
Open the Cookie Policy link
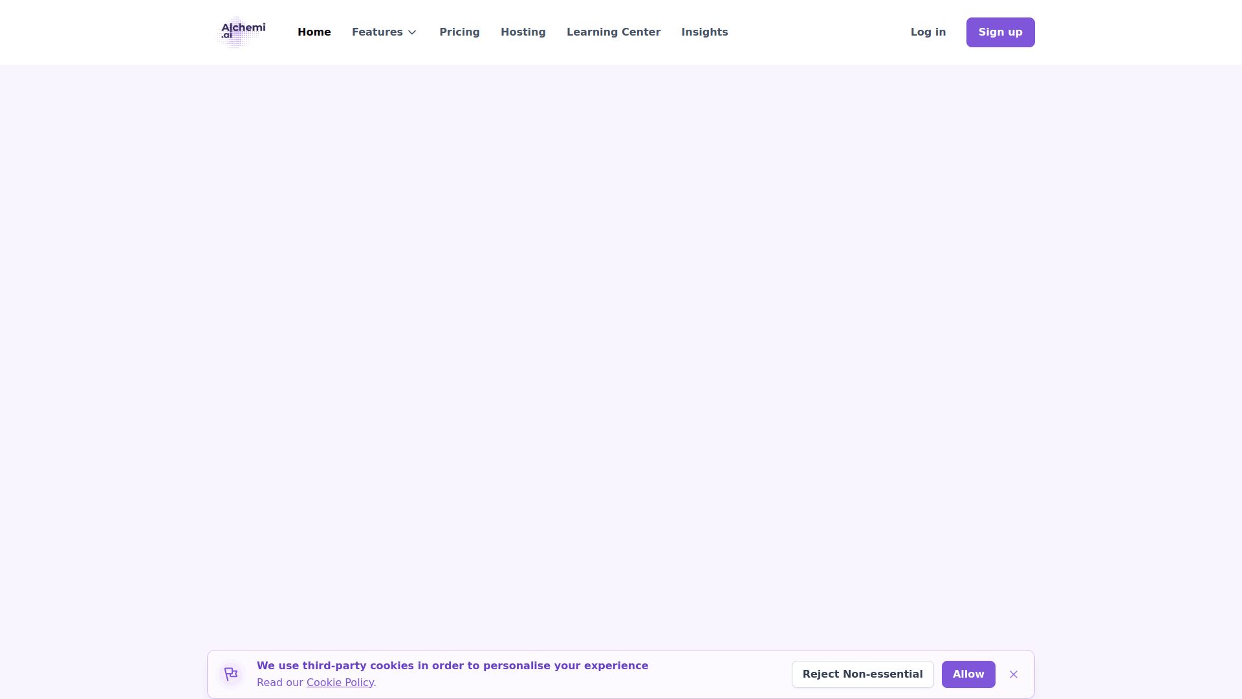[340, 683]
